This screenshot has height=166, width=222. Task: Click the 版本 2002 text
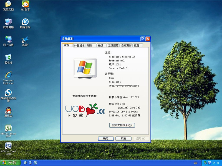115,64
